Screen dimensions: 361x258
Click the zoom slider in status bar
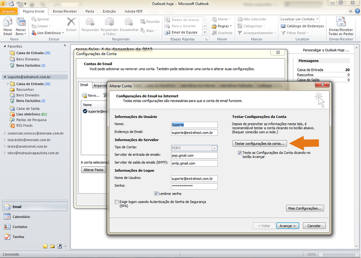[x=339, y=254]
